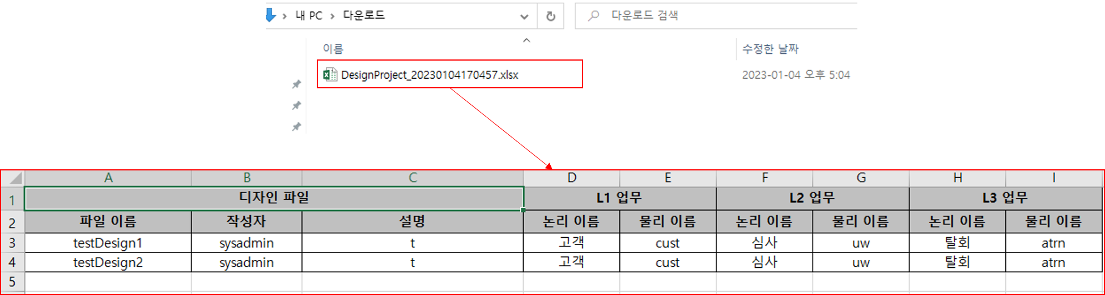Screen dimensions: 1105x295
Task: Click the refresh button beside the address bar
Action: point(550,16)
